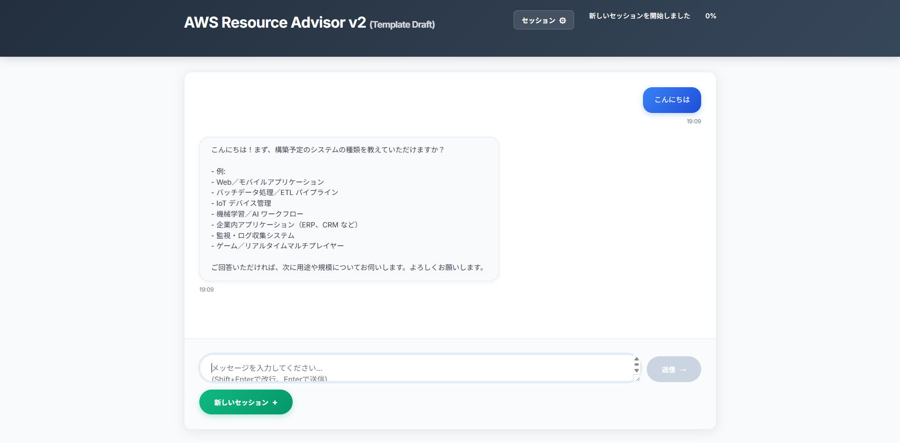Click the 新しいセッションを開始しました status text

tap(639, 16)
